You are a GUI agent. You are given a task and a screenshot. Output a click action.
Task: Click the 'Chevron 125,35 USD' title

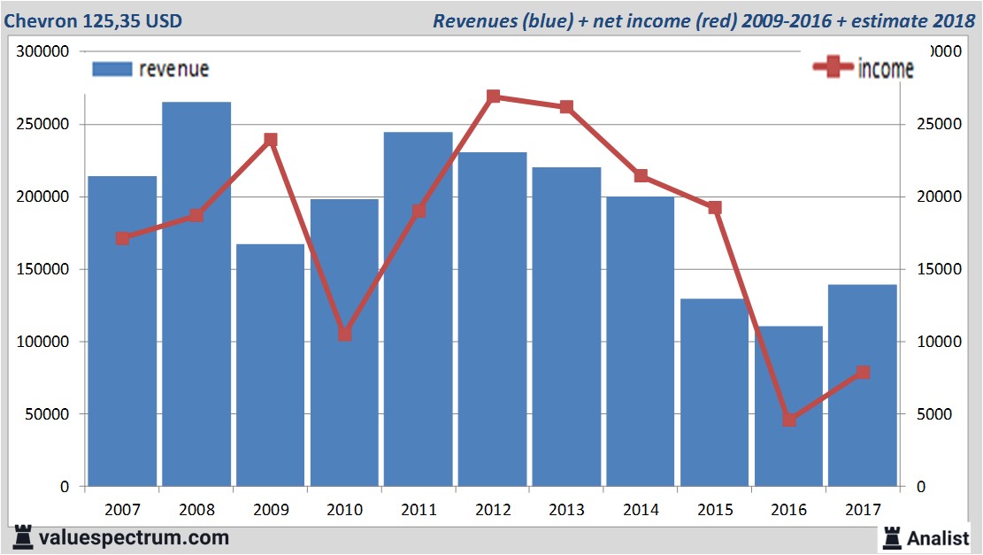[x=93, y=20]
